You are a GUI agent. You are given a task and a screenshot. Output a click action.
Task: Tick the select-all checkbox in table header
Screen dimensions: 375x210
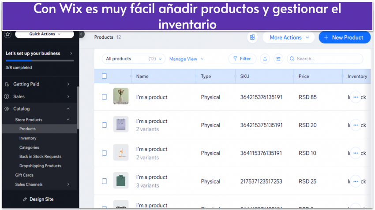point(105,76)
